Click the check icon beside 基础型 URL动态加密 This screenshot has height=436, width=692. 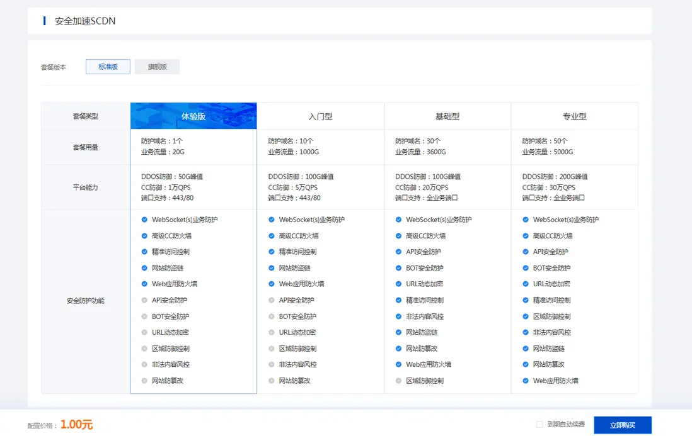(x=398, y=284)
